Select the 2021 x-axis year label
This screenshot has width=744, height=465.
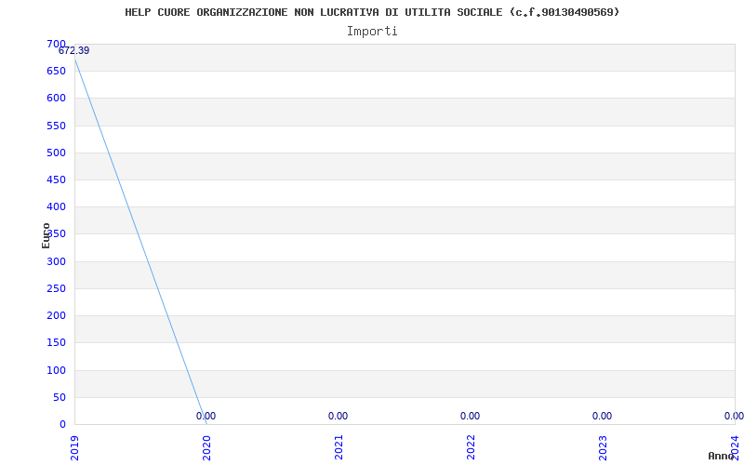point(339,448)
